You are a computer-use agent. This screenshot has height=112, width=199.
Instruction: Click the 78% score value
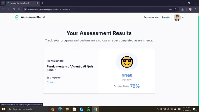tap(135, 86)
